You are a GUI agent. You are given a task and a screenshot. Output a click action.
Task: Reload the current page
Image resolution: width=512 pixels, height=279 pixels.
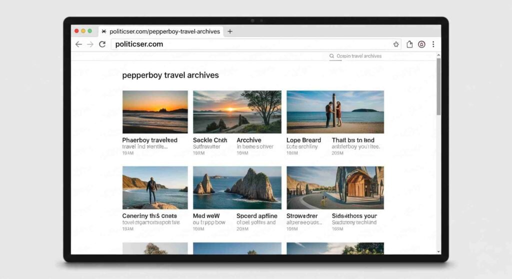click(102, 44)
